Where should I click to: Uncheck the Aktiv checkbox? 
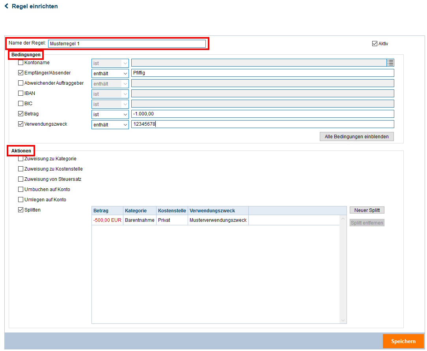375,44
